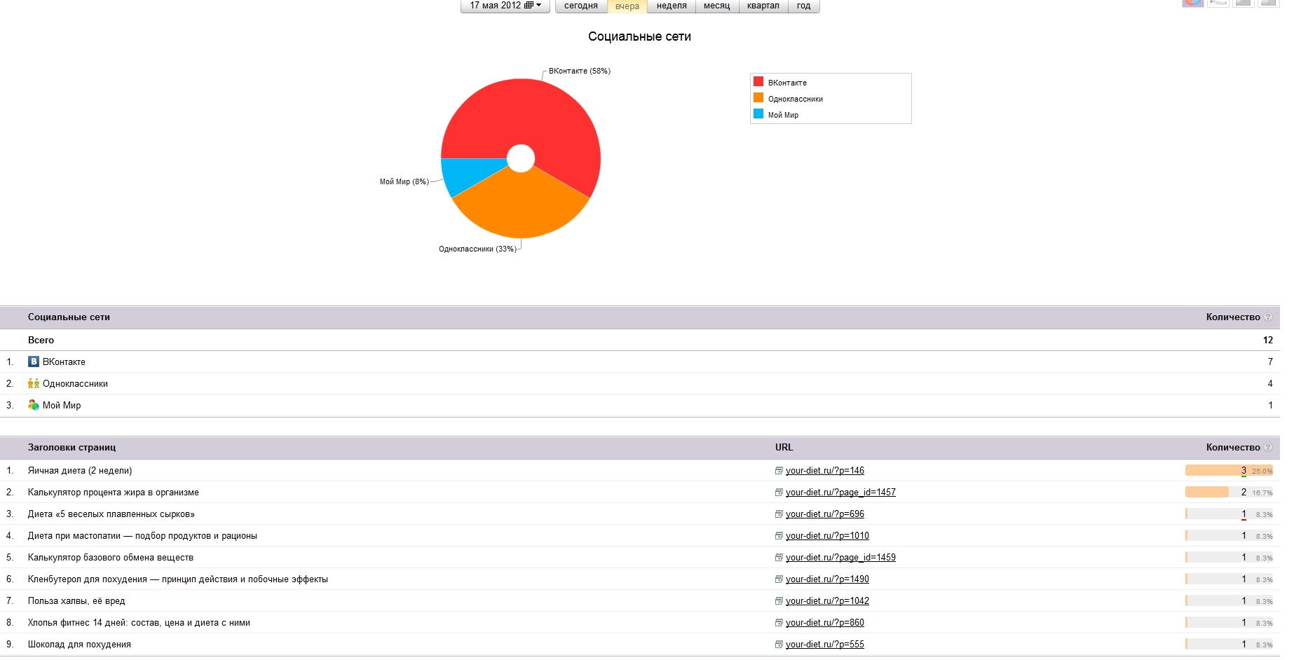Click the red ВКонтакте legend swatch
This screenshot has width=1294, height=660.
click(x=758, y=82)
